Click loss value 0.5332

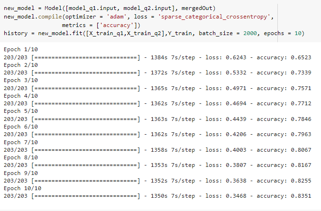point(236,73)
